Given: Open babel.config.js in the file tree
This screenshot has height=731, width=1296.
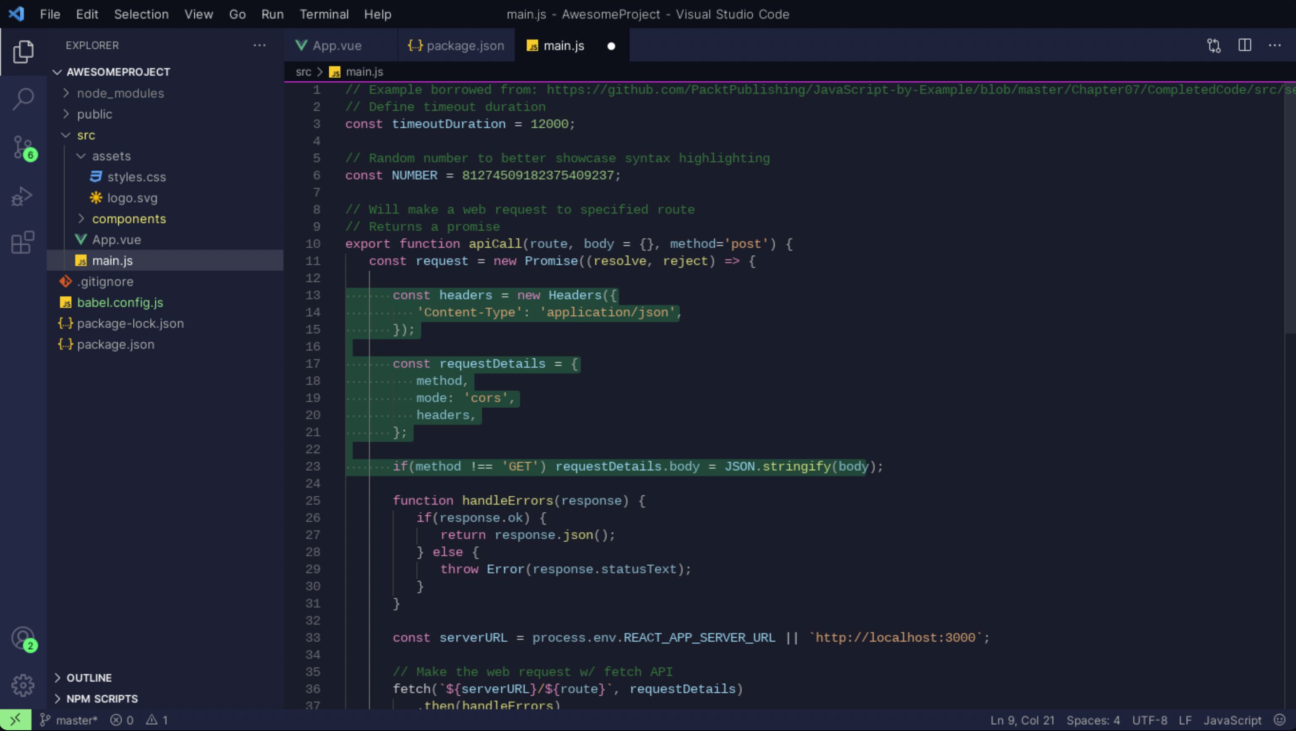Looking at the screenshot, I should (x=120, y=302).
